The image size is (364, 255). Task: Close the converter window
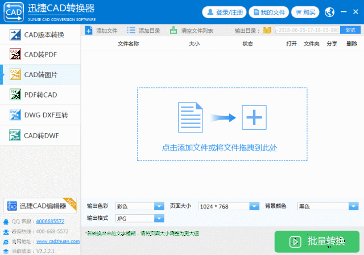point(355,11)
